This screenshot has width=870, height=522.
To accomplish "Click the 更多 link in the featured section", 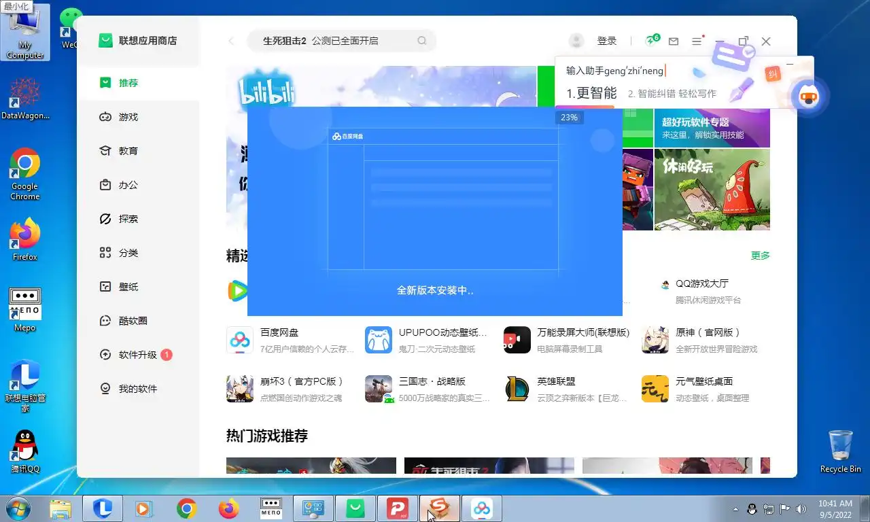I will pyautogui.click(x=761, y=256).
